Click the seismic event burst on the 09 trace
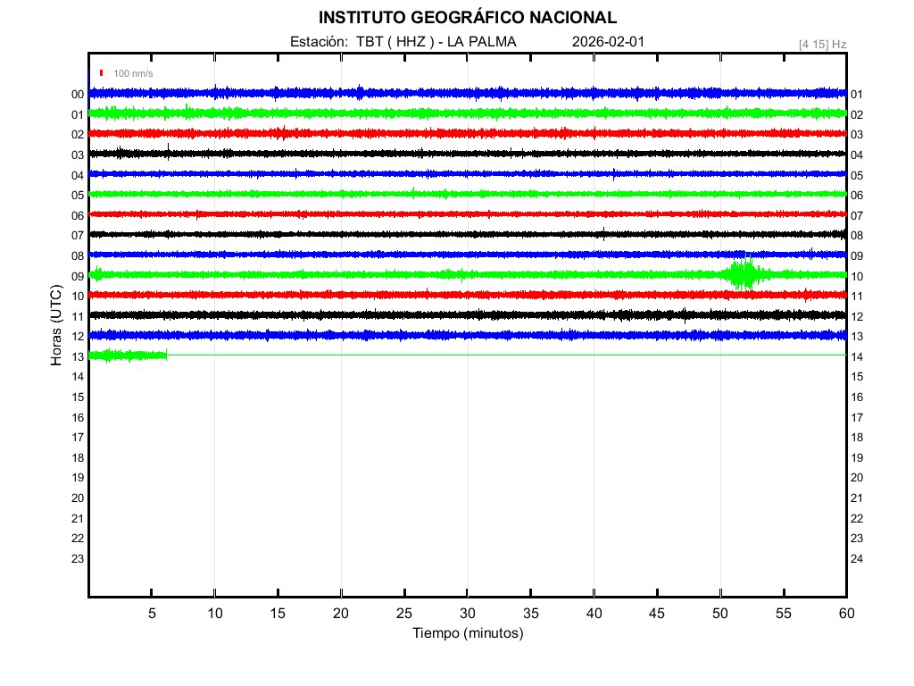This screenshot has height=686, width=914. (x=741, y=274)
